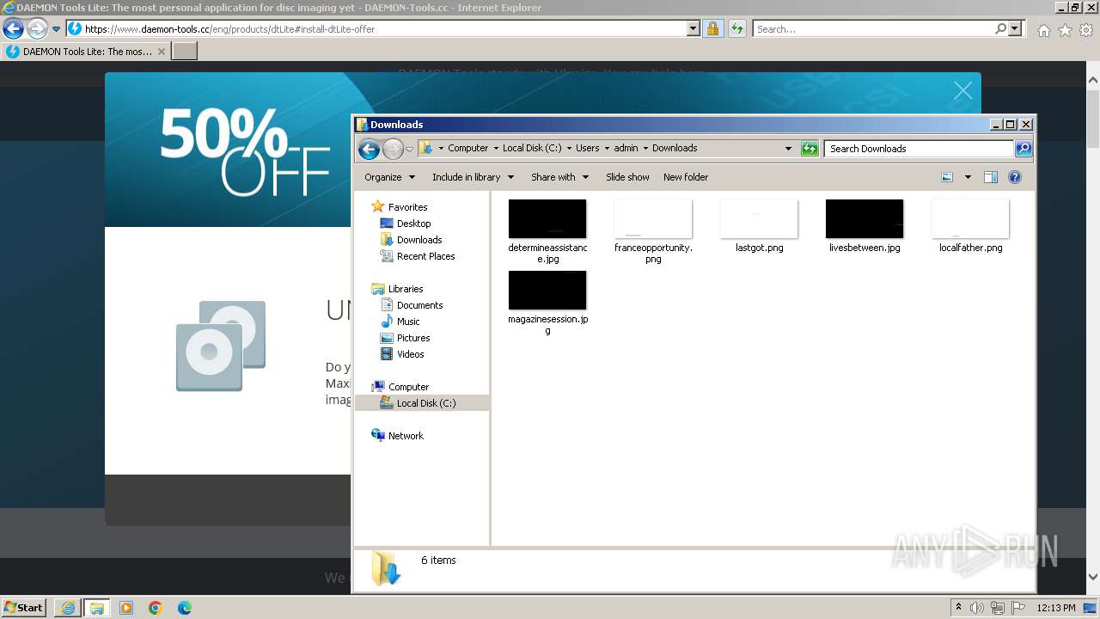Screen dimensions: 1100x619
Task: Select the determineassistance.jpg thumbnail
Action: (547, 219)
